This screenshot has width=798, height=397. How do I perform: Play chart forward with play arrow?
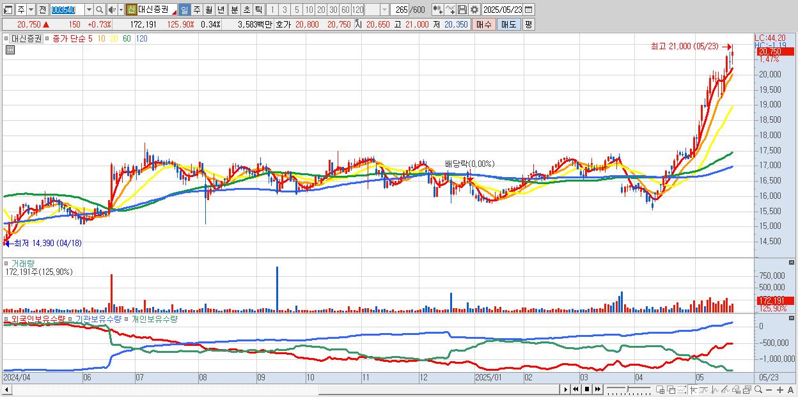566,389
